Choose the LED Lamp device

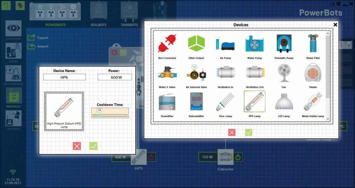284,102
